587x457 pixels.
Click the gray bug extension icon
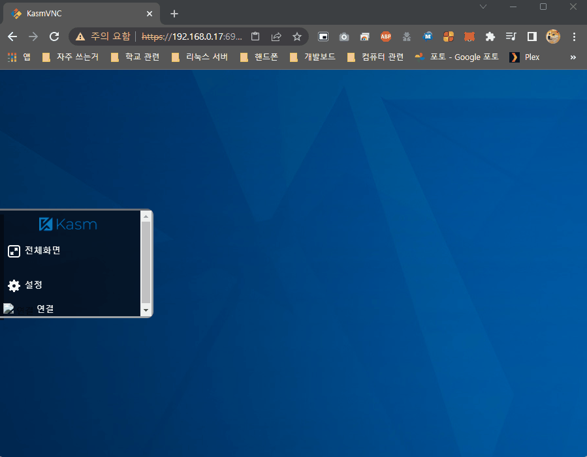click(x=407, y=37)
